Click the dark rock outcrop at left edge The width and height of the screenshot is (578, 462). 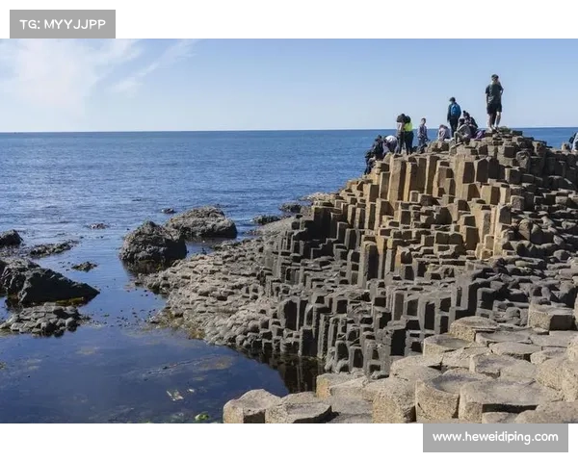40,285
